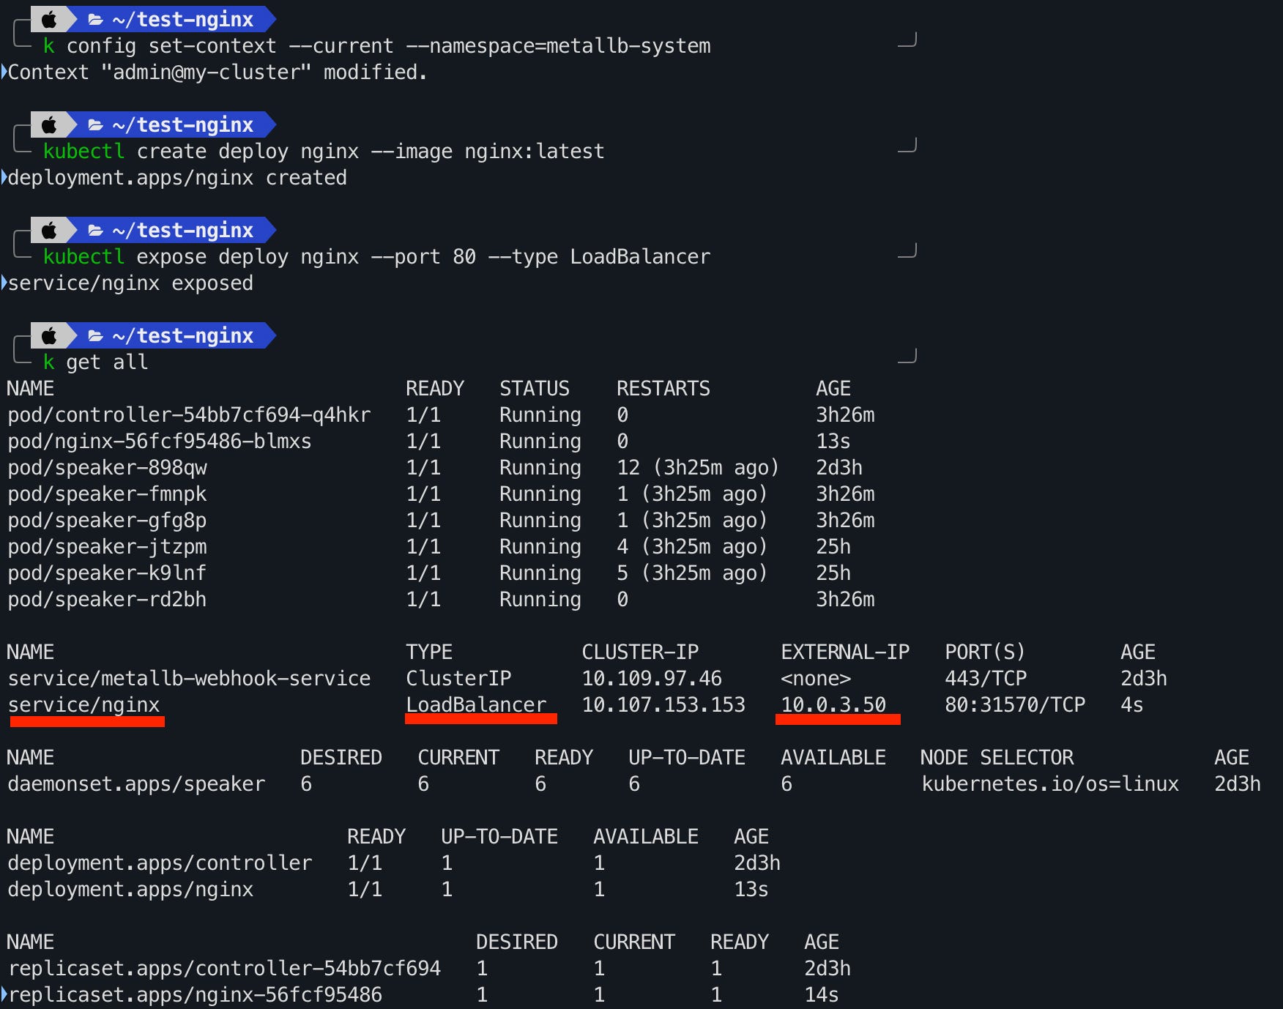Viewport: 1283px width, 1009px height.
Task: Click the folder icon in the first prompt
Action: tap(95, 20)
